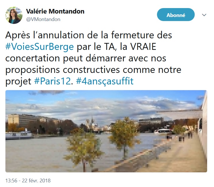Toggle the Abonné follow button

click(176, 15)
